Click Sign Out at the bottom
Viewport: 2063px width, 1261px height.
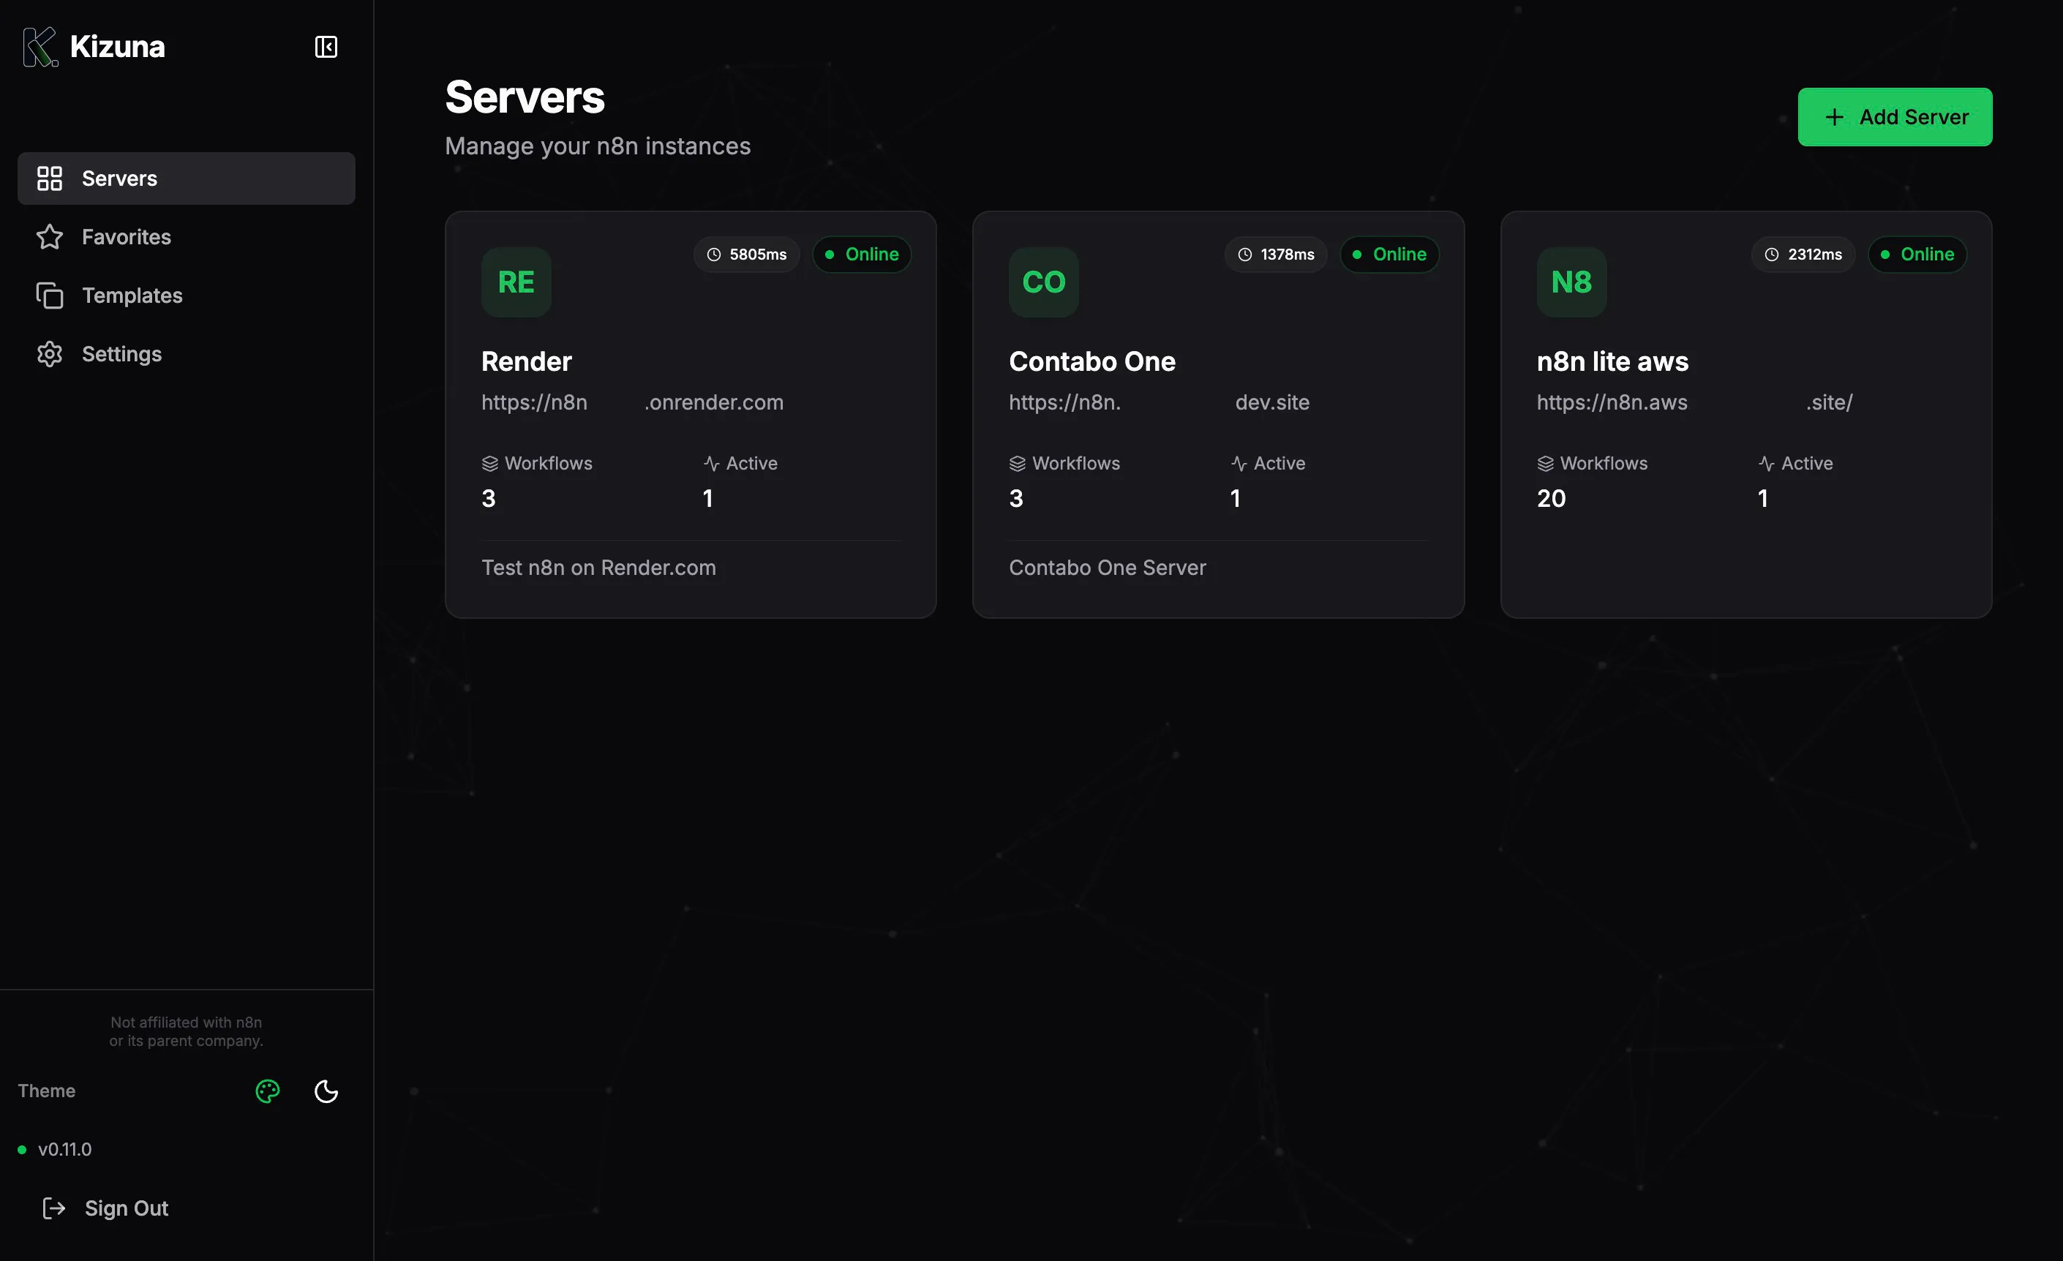click(127, 1208)
